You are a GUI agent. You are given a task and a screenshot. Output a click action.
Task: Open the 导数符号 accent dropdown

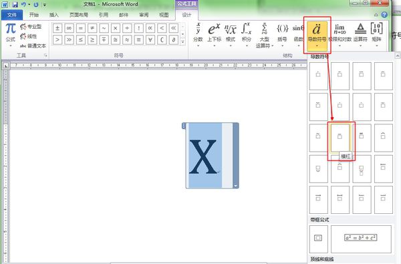pyautogui.click(x=317, y=35)
